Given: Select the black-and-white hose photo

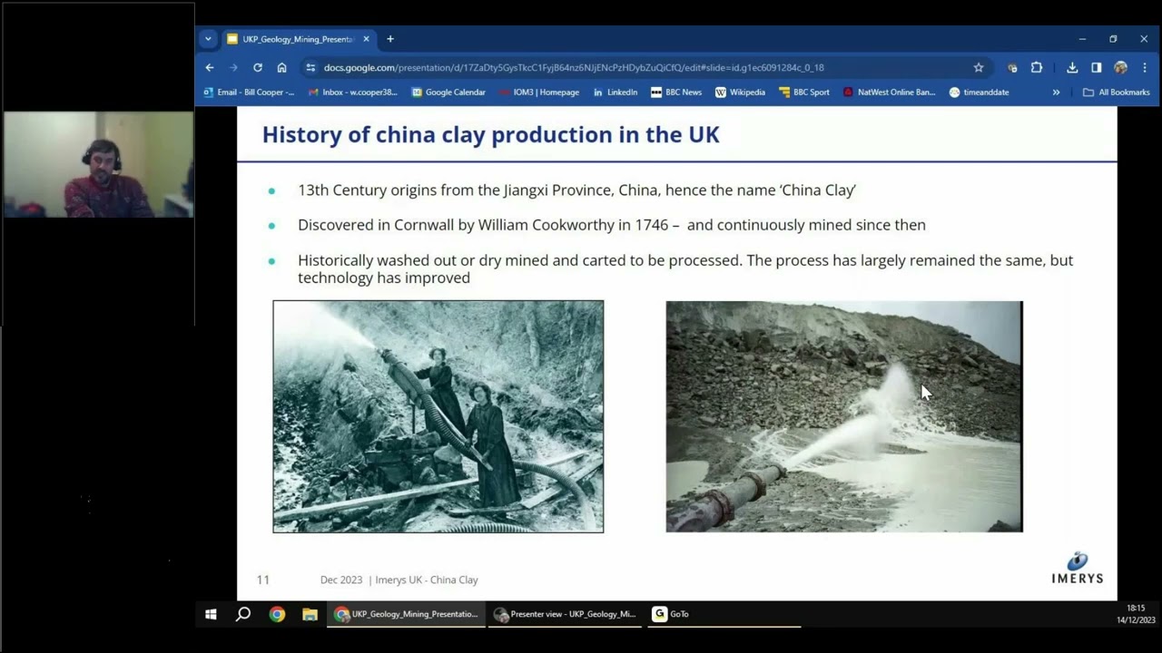Looking at the screenshot, I should coord(438,416).
